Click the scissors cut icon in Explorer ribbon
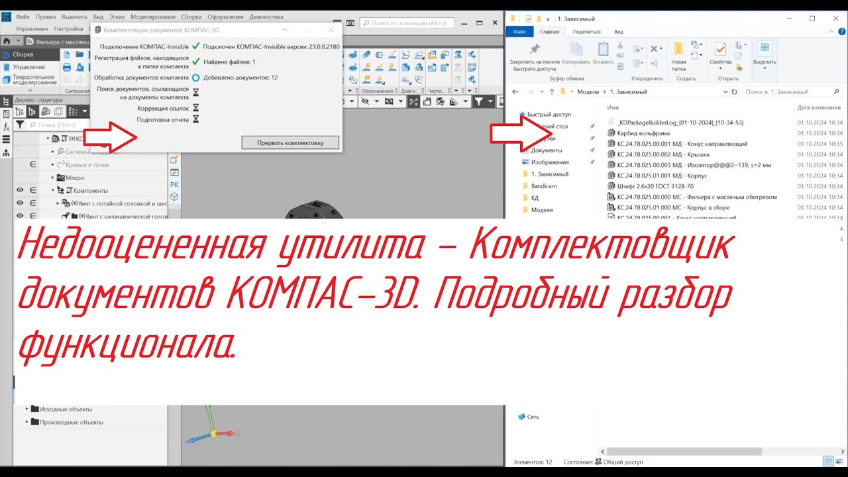This screenshot has height=477, width=848. pos(620,46)
